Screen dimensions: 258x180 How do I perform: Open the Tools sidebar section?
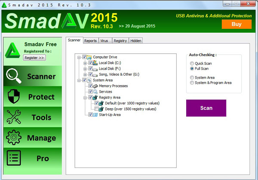(x=33, y=117)
